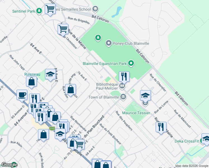209x168 pixels.
Task: Click the Town of Blainville city hall icon
Action: coord(123,97)
